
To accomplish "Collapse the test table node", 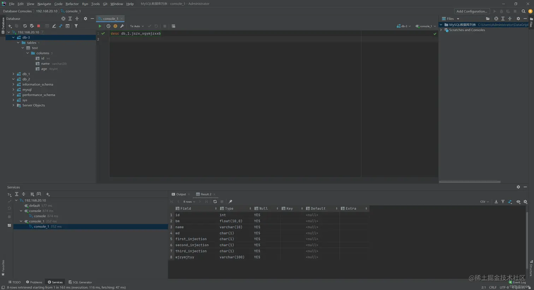I will tap(23, 48).
